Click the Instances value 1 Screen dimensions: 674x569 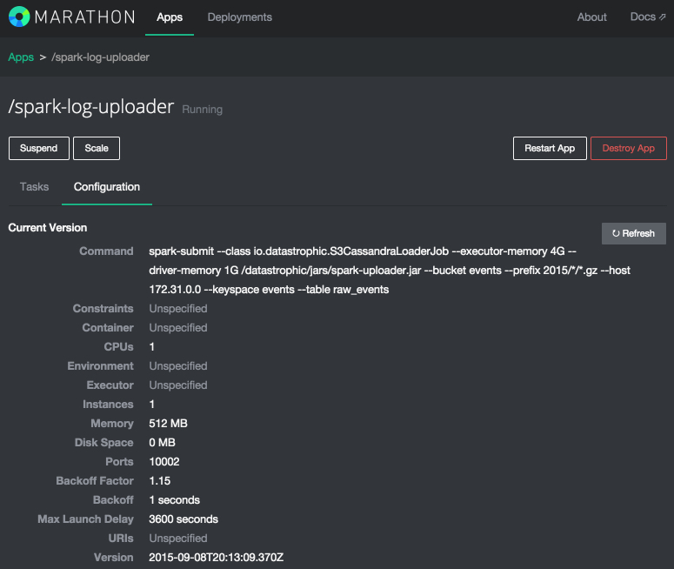tap(151, 405)
